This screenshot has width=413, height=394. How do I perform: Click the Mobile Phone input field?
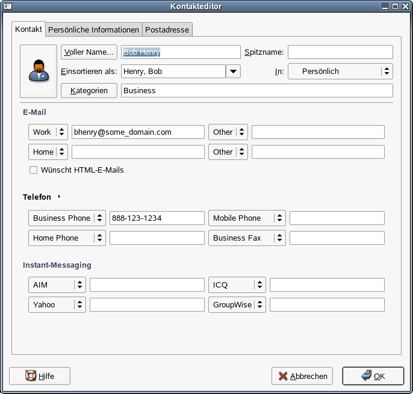(337, 218)
